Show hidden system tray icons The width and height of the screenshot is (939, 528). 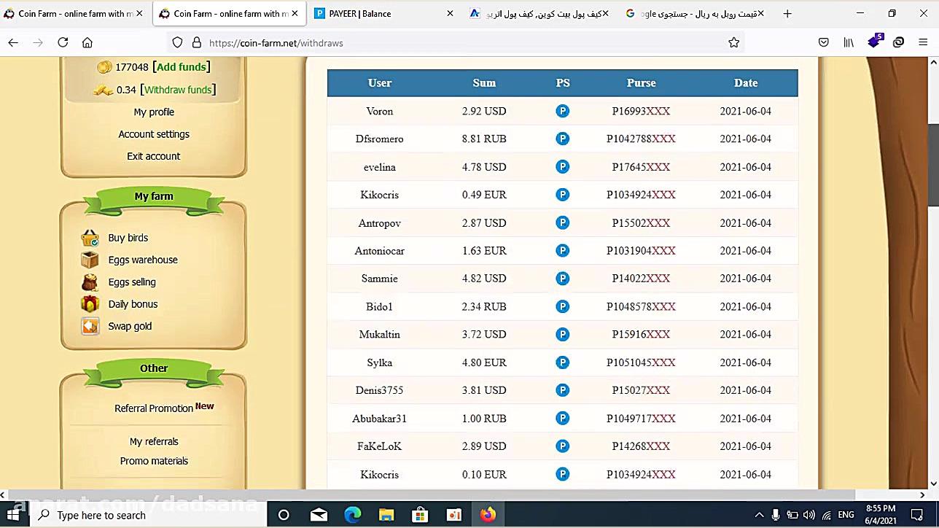click(759, 515)
